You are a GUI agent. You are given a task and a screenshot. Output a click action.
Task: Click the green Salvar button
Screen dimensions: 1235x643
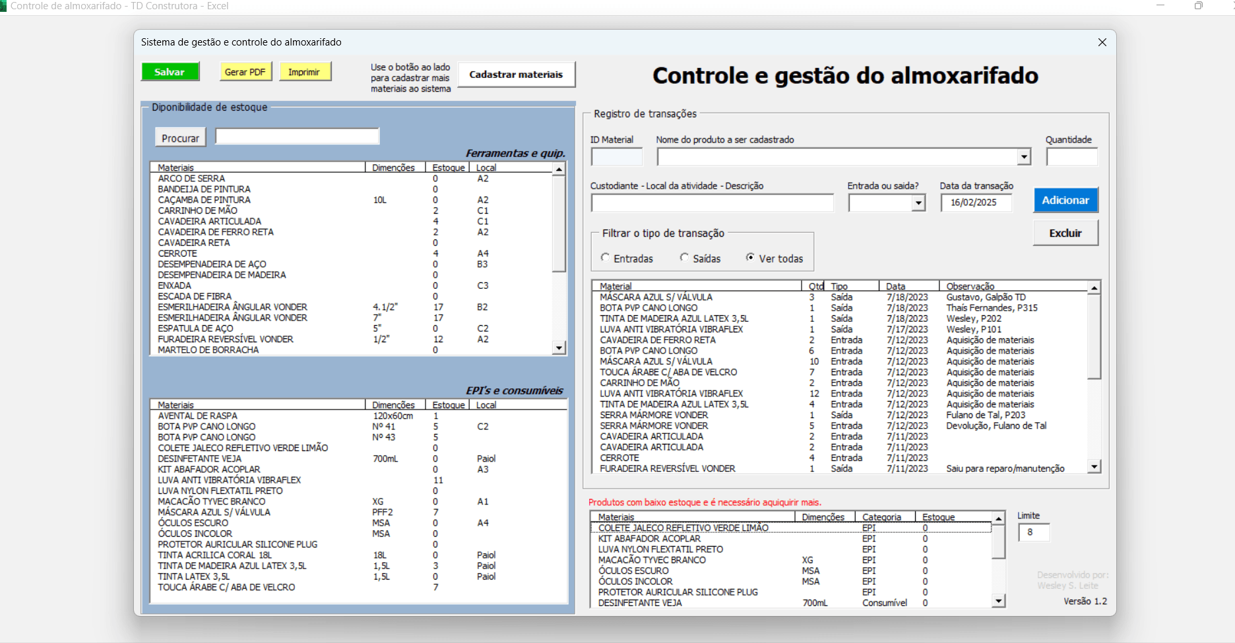pyautogui.click(x=170, y=72)
